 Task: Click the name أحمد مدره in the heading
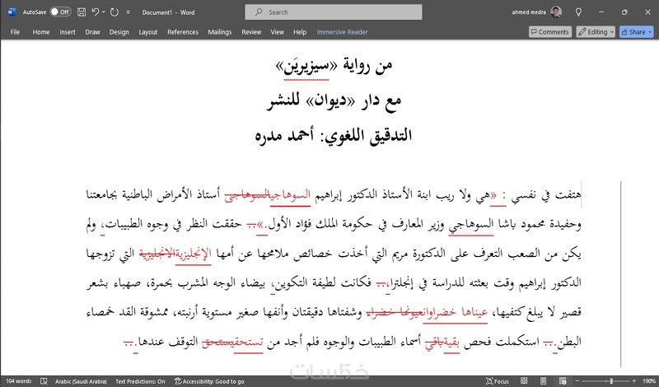(284, 135)
